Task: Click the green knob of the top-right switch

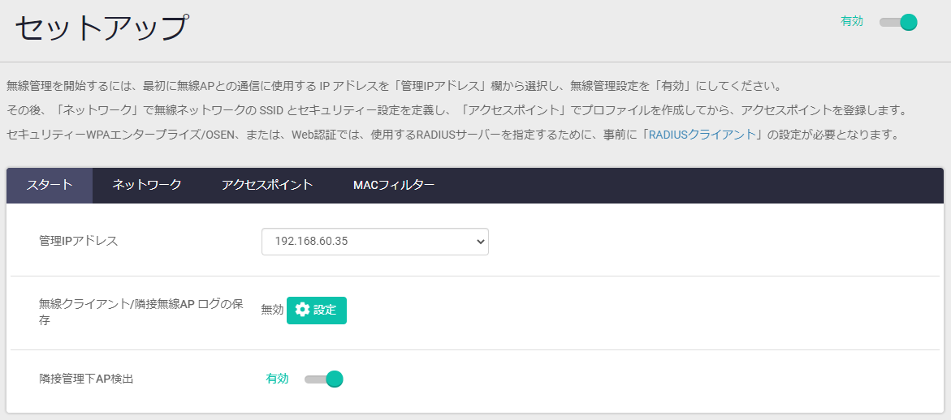Action: point(908,22)
